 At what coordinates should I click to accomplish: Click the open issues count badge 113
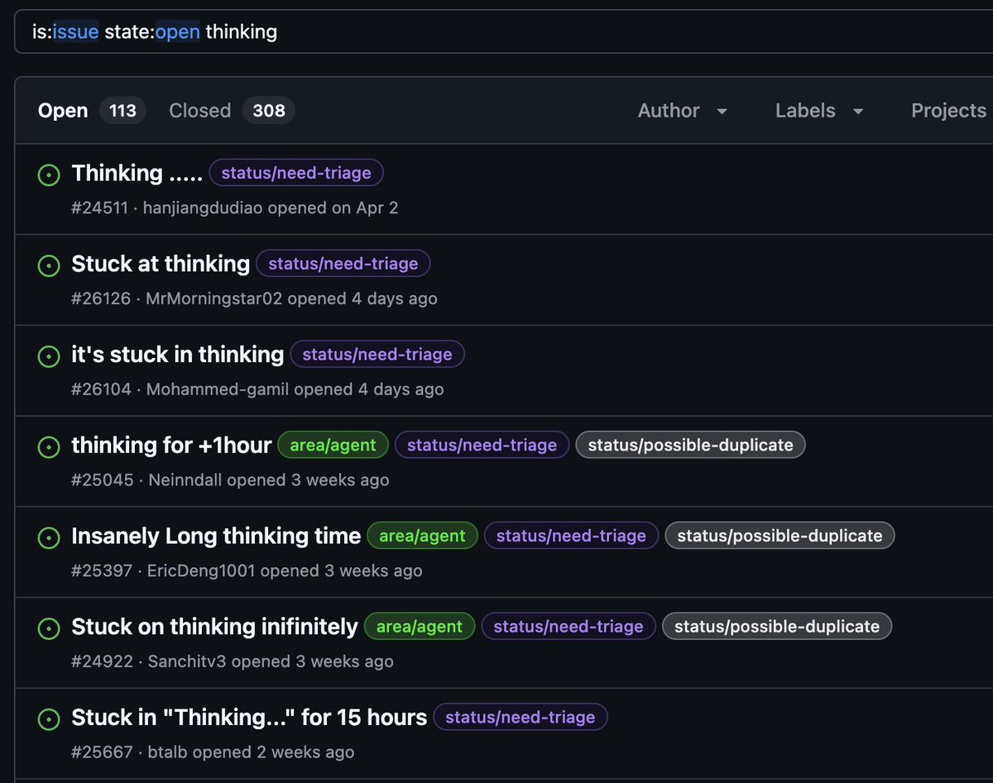pos(122,111)
